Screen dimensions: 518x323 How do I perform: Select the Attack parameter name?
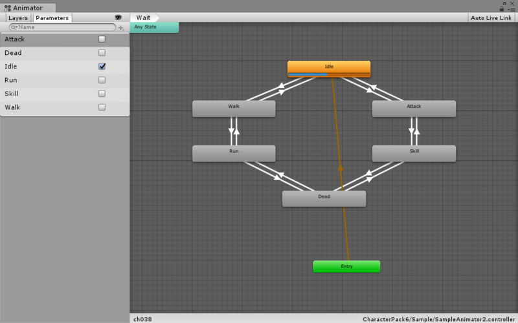[14, 39]
